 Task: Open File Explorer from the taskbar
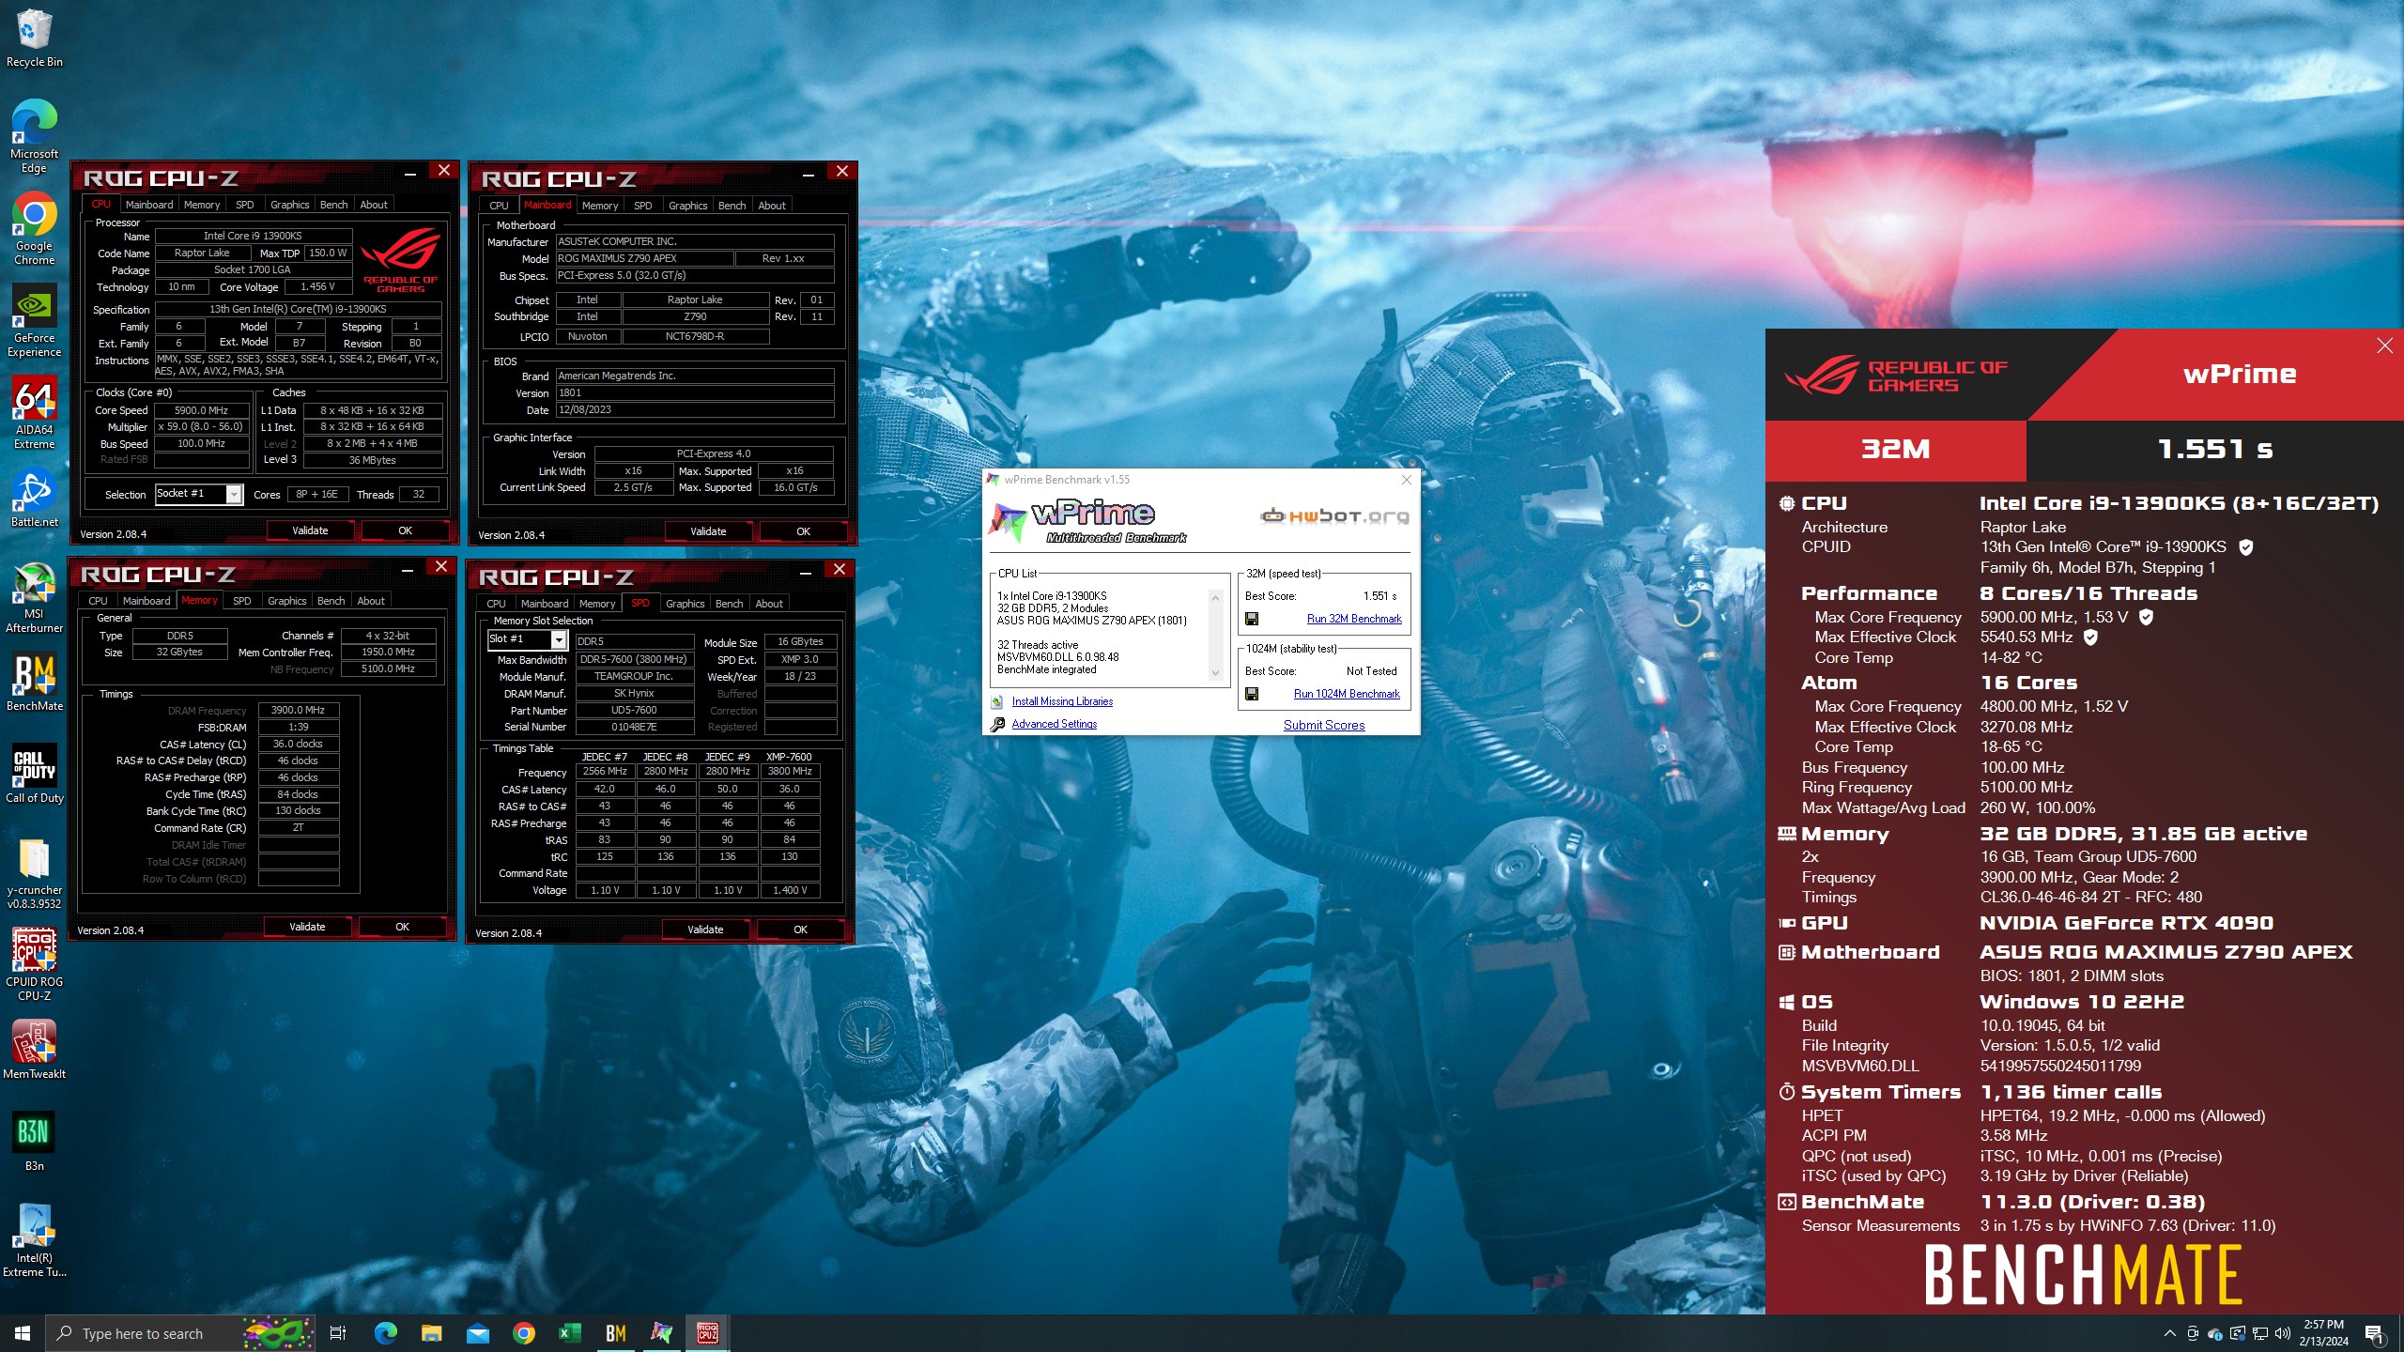[431, 1333]
